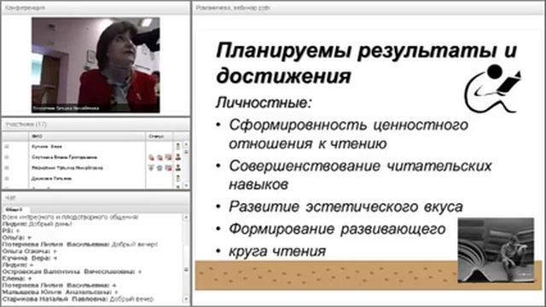Click chat line 'Малышева Юлия Анатольевна: +'
546x307 pixels.
(x=61, y=292)
